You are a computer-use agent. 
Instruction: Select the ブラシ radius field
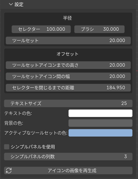click(99, 29)
